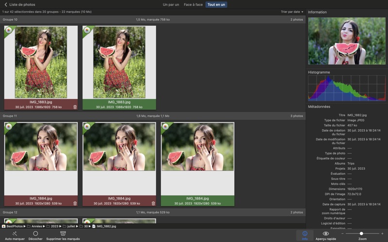The height and width of the screenshot is (242, 388).
Task: Toggle mark on red IMG_1883.jpg label bar
Action: click(41, 105)
